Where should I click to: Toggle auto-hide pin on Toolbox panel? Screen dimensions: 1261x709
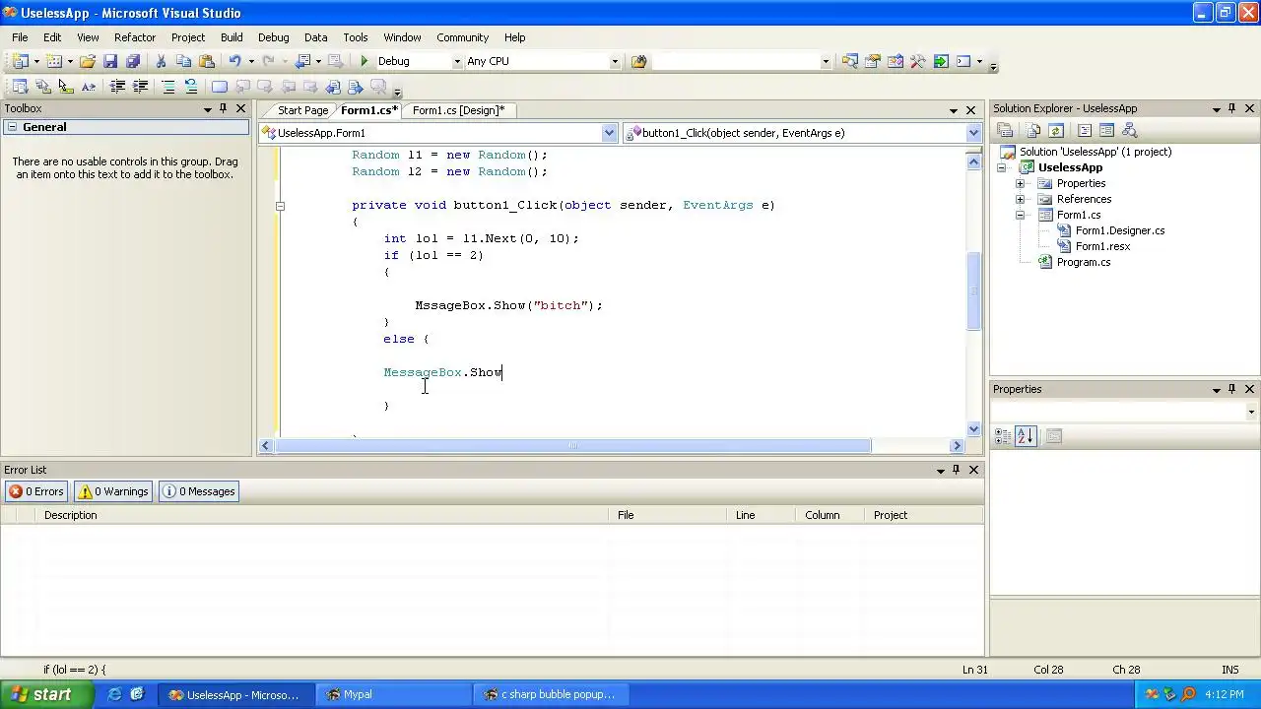point(224,108)
